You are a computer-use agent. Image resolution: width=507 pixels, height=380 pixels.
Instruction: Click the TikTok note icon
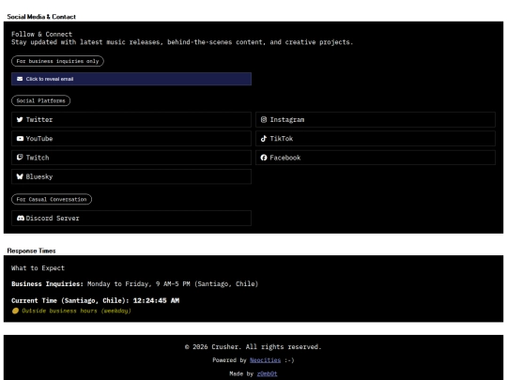coord(264,139)
